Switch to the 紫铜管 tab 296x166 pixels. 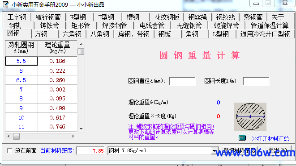[x=253, y=17]
